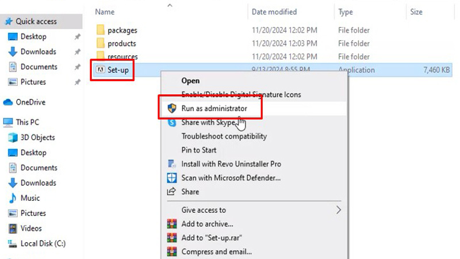
Task: Click the packages date 11/20/2024 12:02 PM
Action: click(284, 31)
